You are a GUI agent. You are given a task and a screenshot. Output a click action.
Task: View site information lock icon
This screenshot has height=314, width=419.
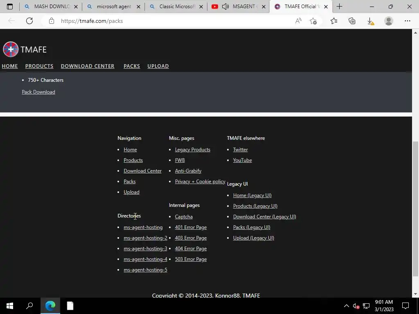[52, 21]
